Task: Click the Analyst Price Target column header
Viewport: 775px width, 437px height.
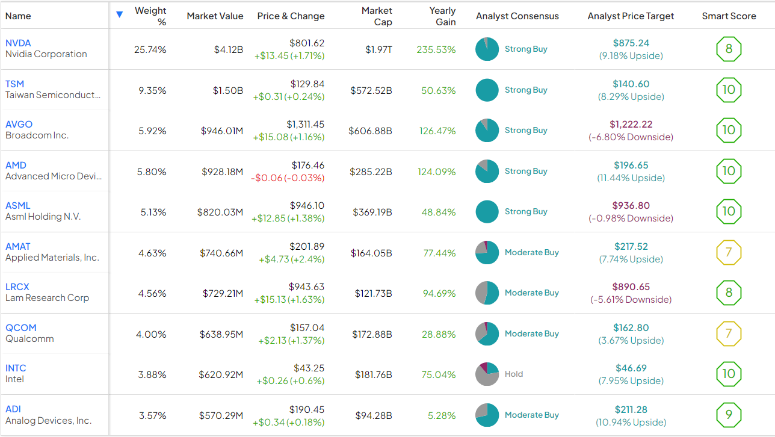Action: pos(631,16)
